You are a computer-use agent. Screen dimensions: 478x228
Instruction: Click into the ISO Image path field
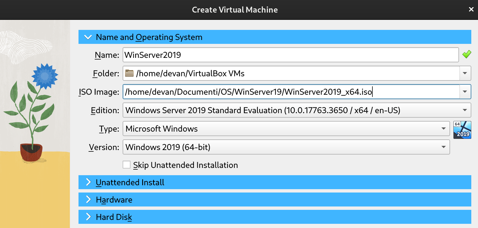coord(291,92)
